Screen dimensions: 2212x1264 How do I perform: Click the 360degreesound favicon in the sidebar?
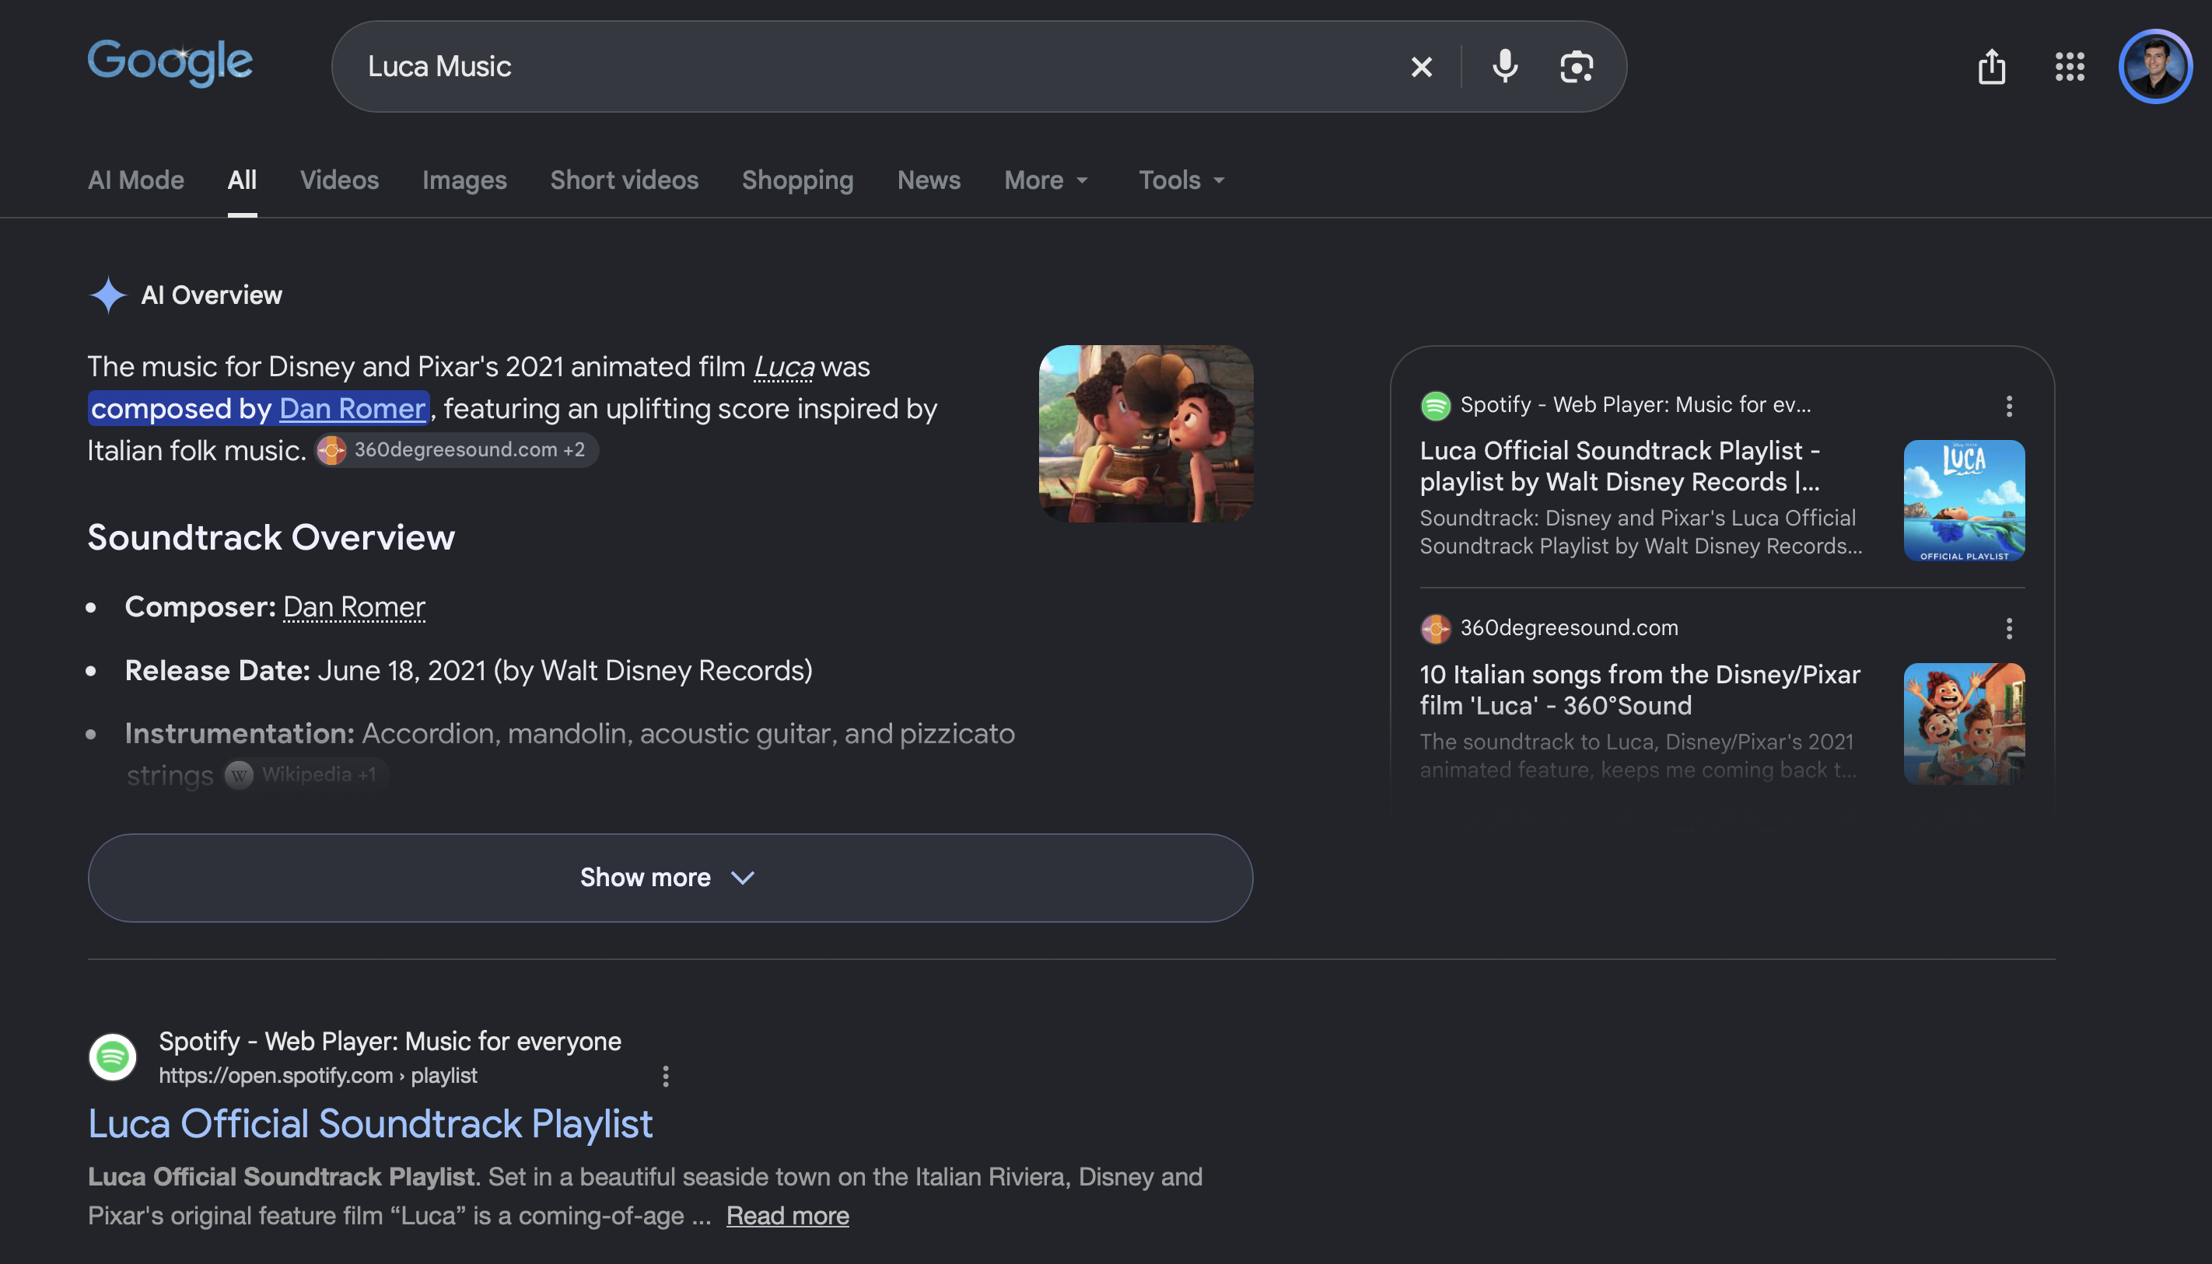coord(1436,629)
